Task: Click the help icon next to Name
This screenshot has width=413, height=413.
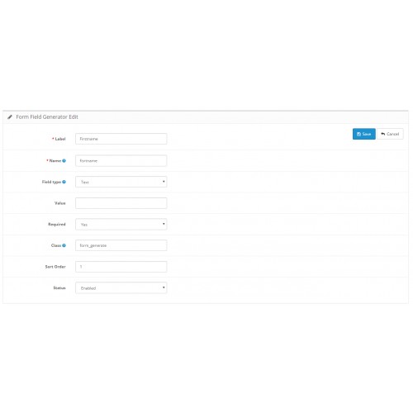Action: coord(64,161)
